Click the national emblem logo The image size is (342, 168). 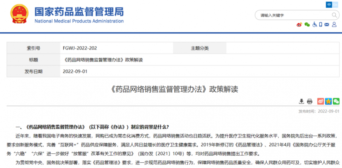19,15
